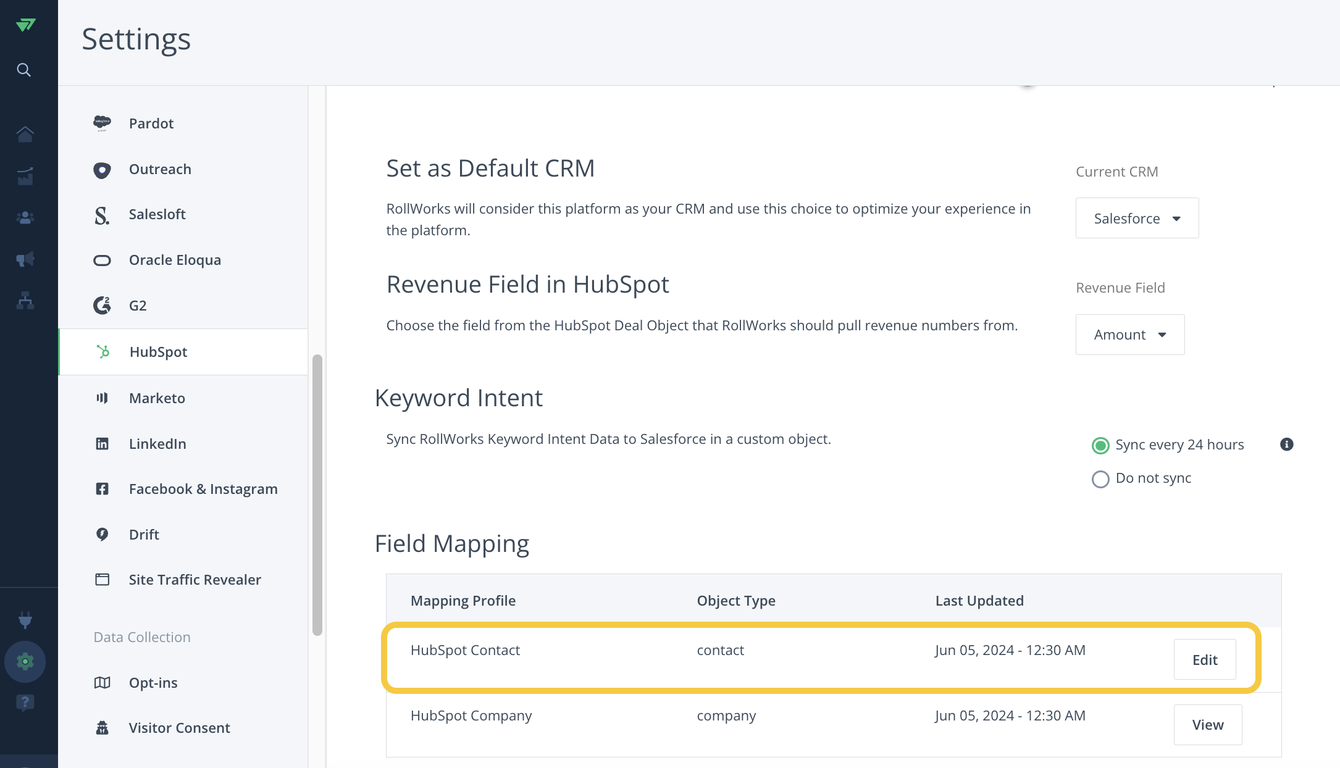
Task: Open the Revenue Field Amount dropdown
Action: (x=1130, y=335)
